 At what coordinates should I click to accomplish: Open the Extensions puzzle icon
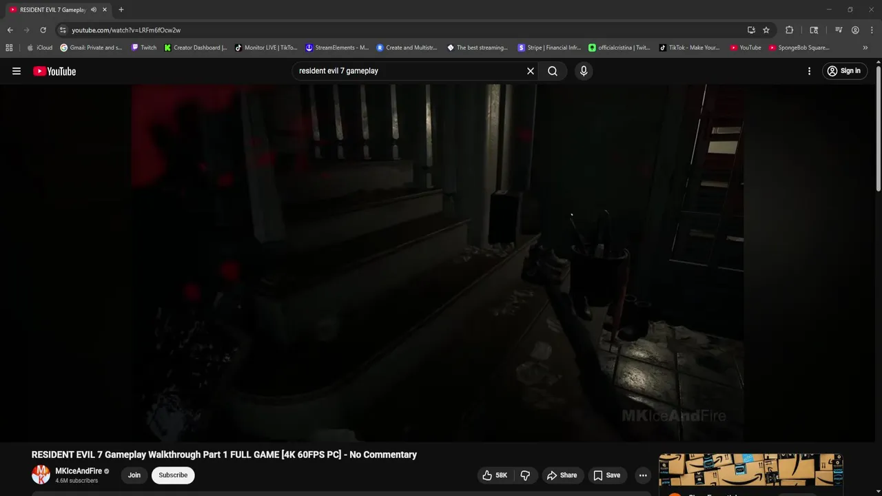[790, 30]
